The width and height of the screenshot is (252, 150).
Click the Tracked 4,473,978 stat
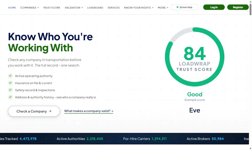pos(18,139)
